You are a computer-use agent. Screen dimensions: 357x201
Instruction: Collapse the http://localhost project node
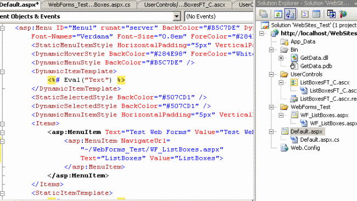pyautogui.click(x=261, y=33)
